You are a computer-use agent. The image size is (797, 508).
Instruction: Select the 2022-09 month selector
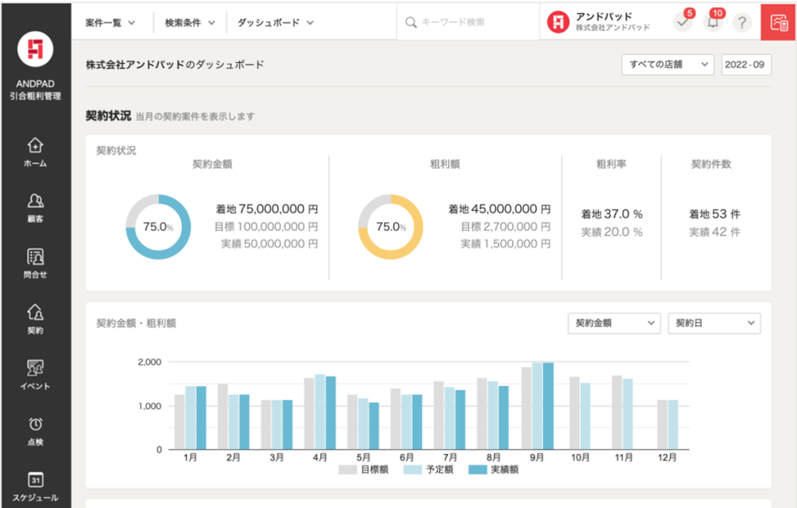745,65
